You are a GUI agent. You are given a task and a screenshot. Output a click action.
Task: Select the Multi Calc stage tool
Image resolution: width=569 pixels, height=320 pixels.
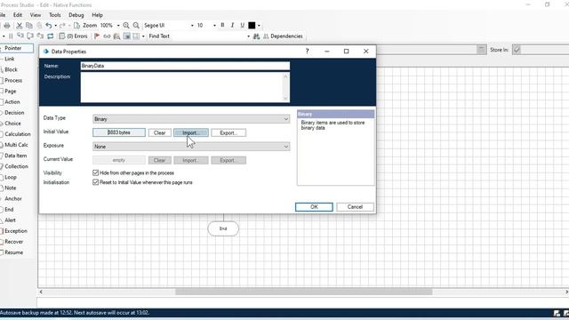(x=16, y=145)
